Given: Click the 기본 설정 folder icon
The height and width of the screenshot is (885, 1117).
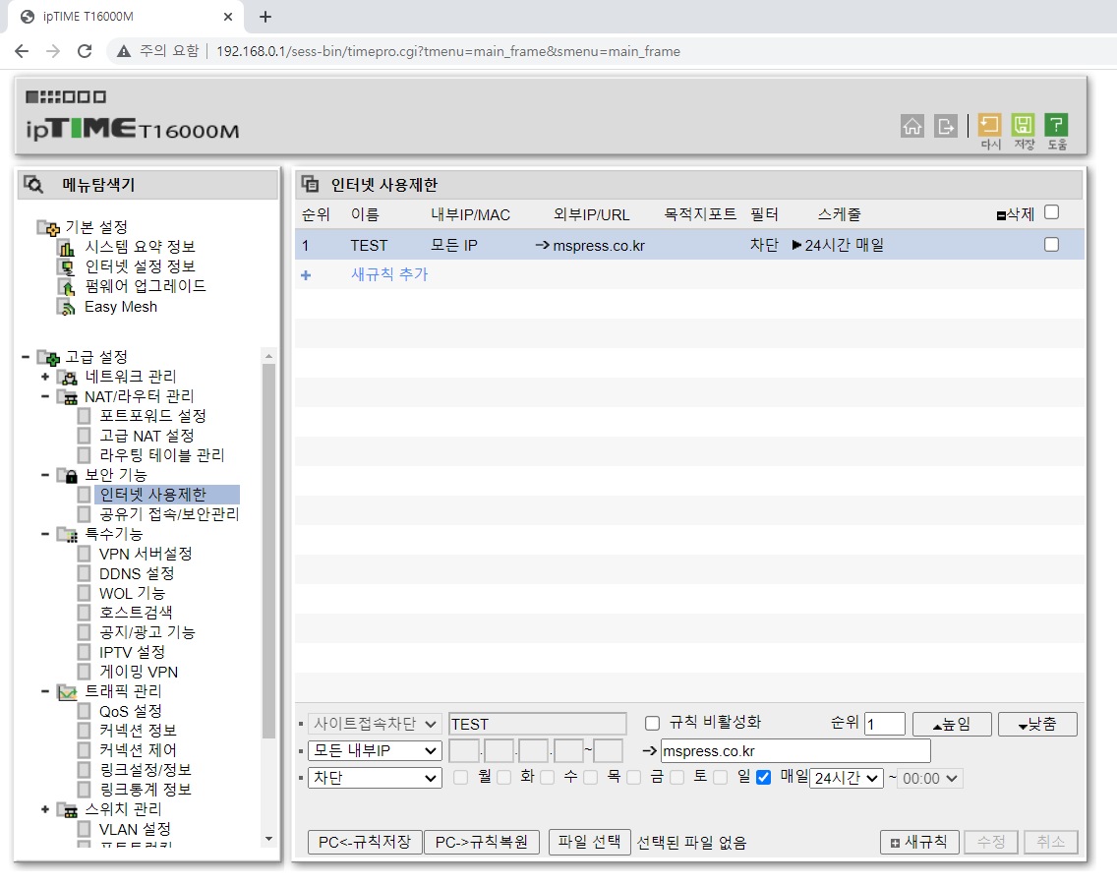Looking at the screenshot, I should pyautogui.click(x=48, y=227).
